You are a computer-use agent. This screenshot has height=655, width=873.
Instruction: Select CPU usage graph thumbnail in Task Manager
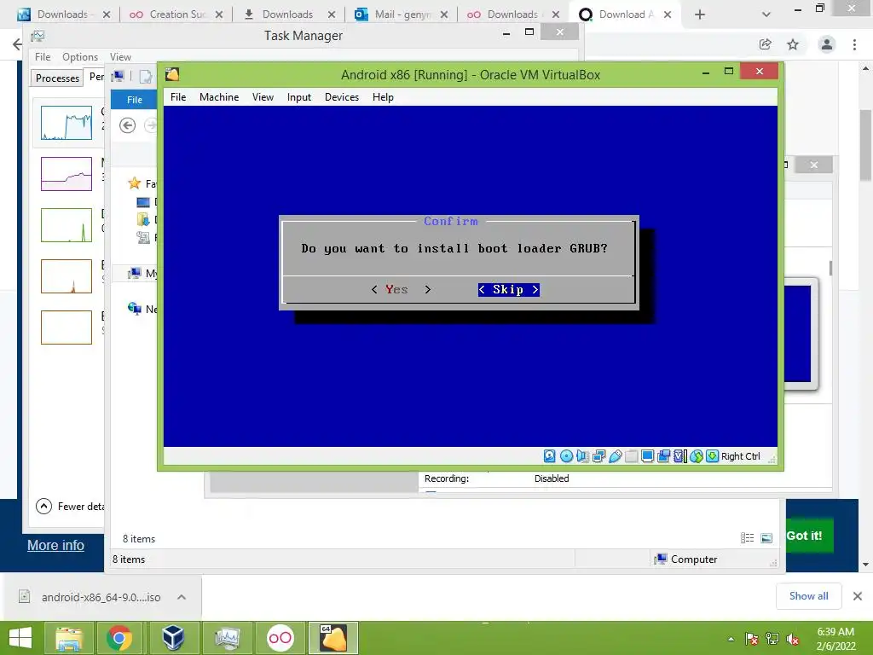coord(66,123)
